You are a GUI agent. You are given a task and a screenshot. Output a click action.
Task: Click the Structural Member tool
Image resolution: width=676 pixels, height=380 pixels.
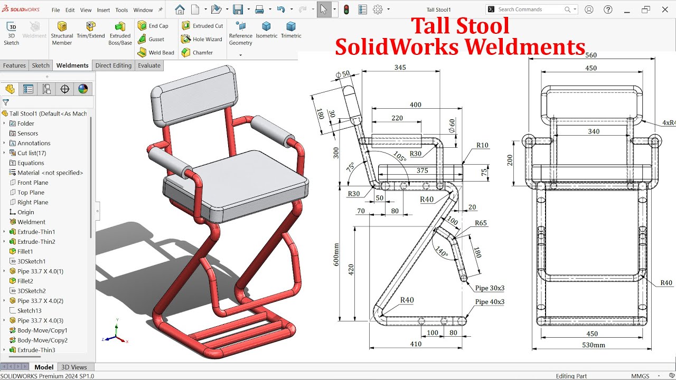(x=62, y=34)
